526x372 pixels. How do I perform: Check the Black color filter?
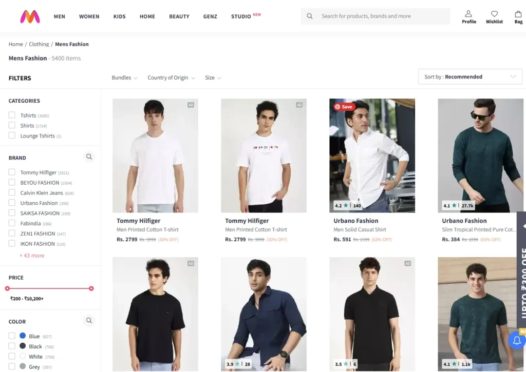12,346
